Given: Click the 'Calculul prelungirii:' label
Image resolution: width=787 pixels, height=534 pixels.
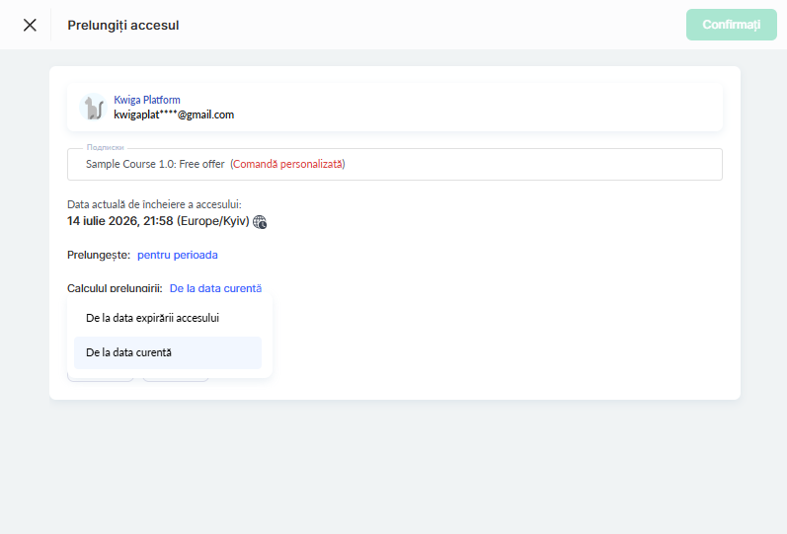Looking at the screenshot, I should click(115, 288).
